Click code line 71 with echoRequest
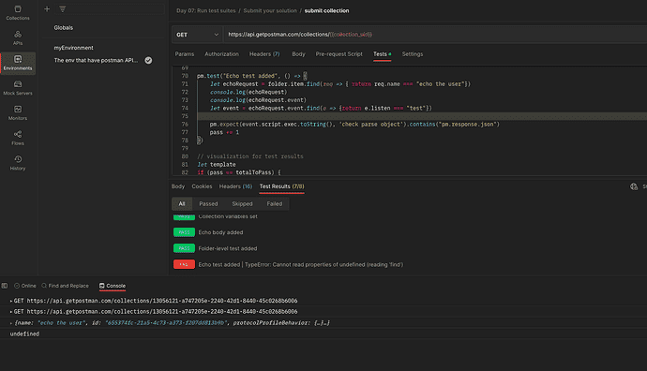 [340, 84]
